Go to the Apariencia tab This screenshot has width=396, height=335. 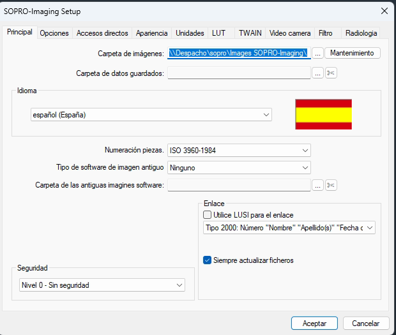[x=151, y=33]
